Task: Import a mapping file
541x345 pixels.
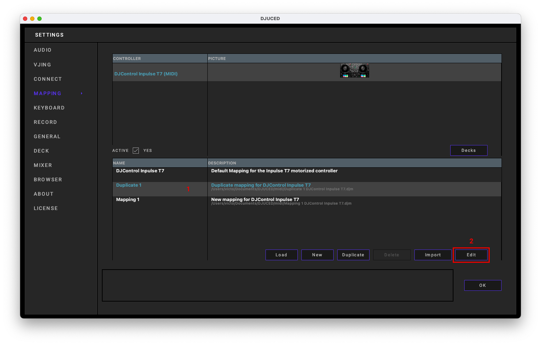Action: [x=433, y=255]
